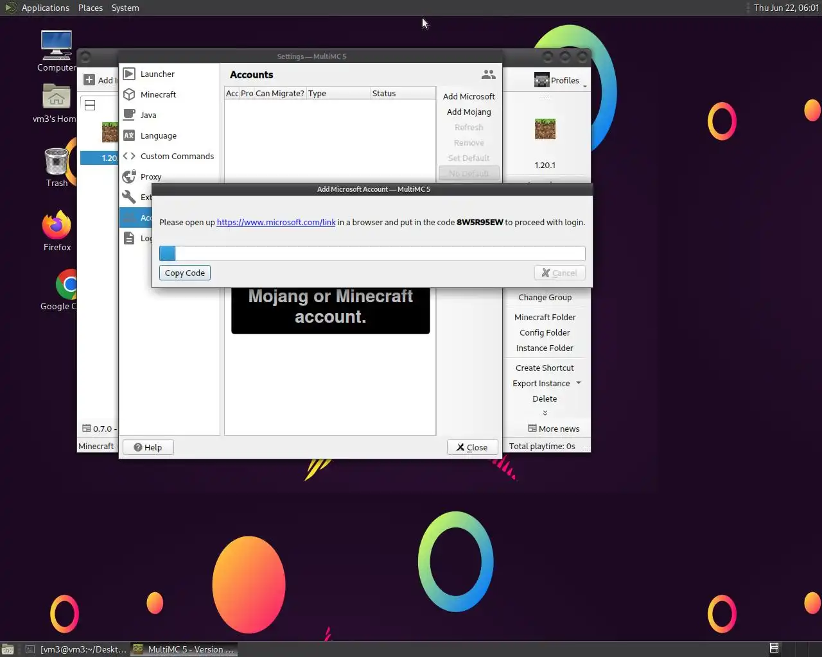The image size is (822, 657).
Task: Click the Proxy globe icon
Action: (129, 176)
